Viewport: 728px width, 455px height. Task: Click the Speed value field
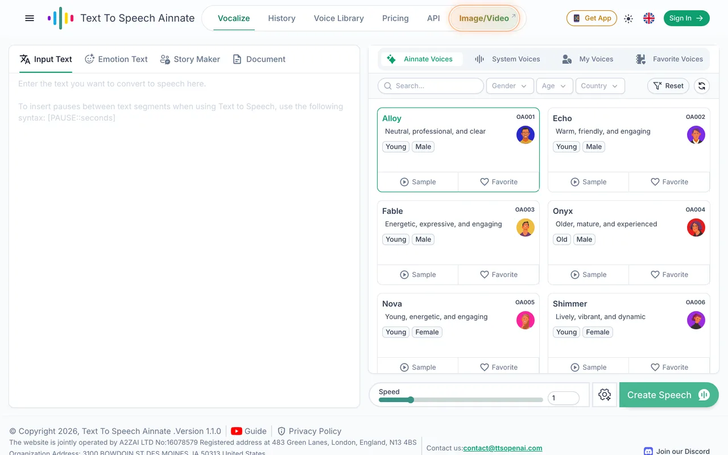click(x=563, y=398)
